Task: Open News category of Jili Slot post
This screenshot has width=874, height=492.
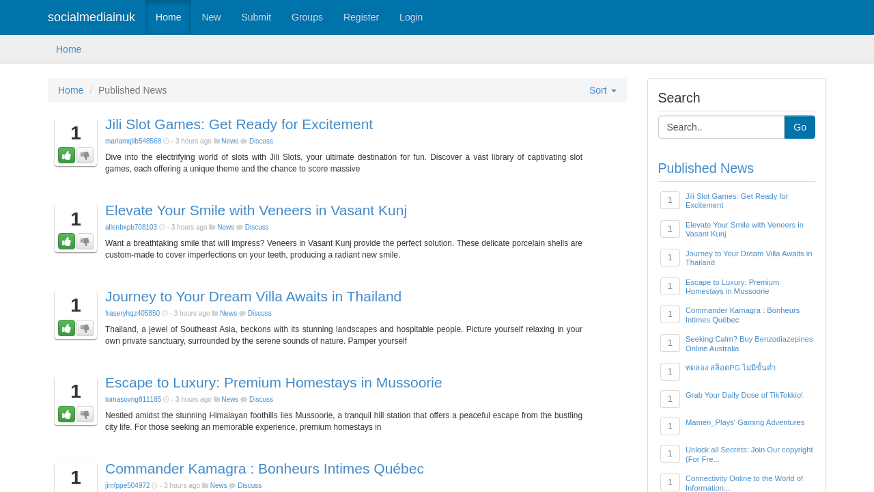Action: click(x=229, y=141)
